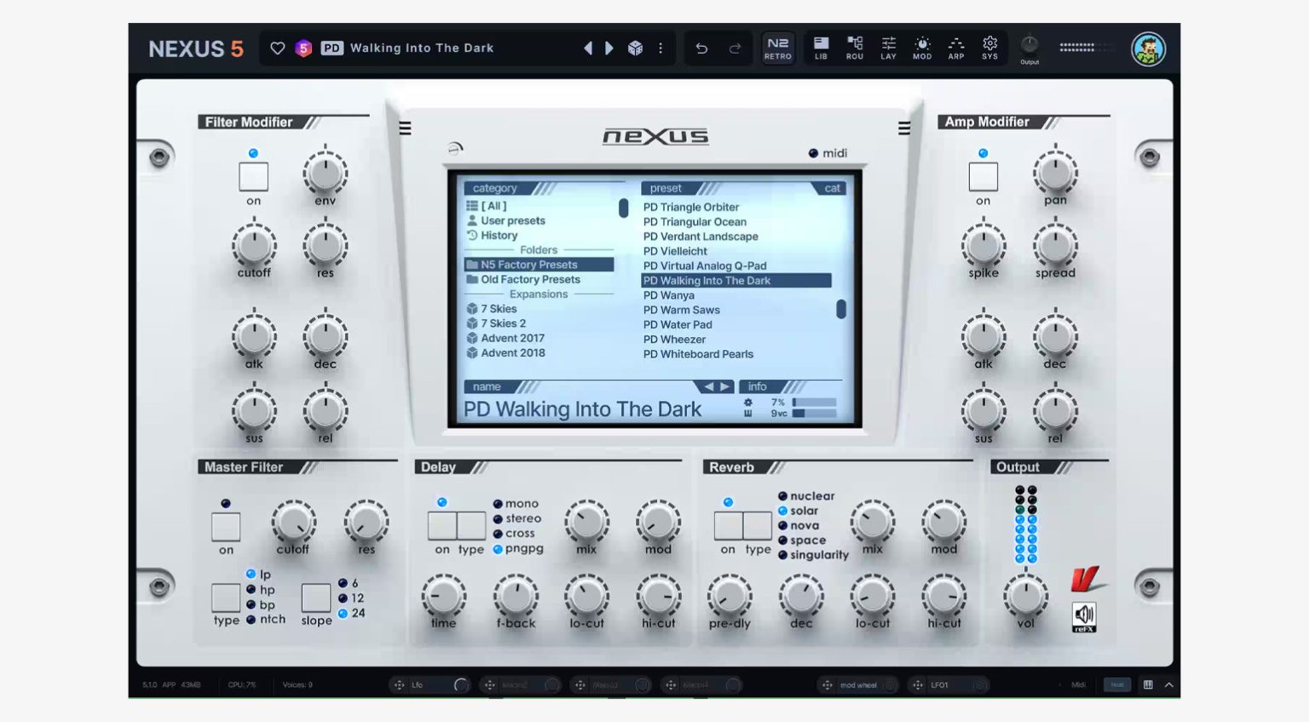The height and width of the screenshot is (722, 1309).
Task: Click the undo arrow icon
Action: (x=701, y=49)
